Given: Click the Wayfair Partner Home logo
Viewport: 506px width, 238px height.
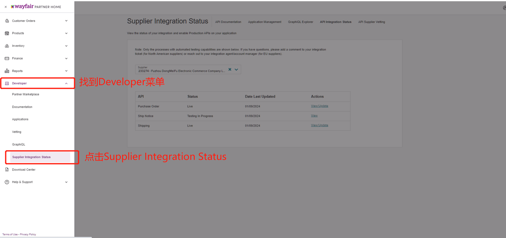Looking at the screenshot, I should (x=36, y=6).
